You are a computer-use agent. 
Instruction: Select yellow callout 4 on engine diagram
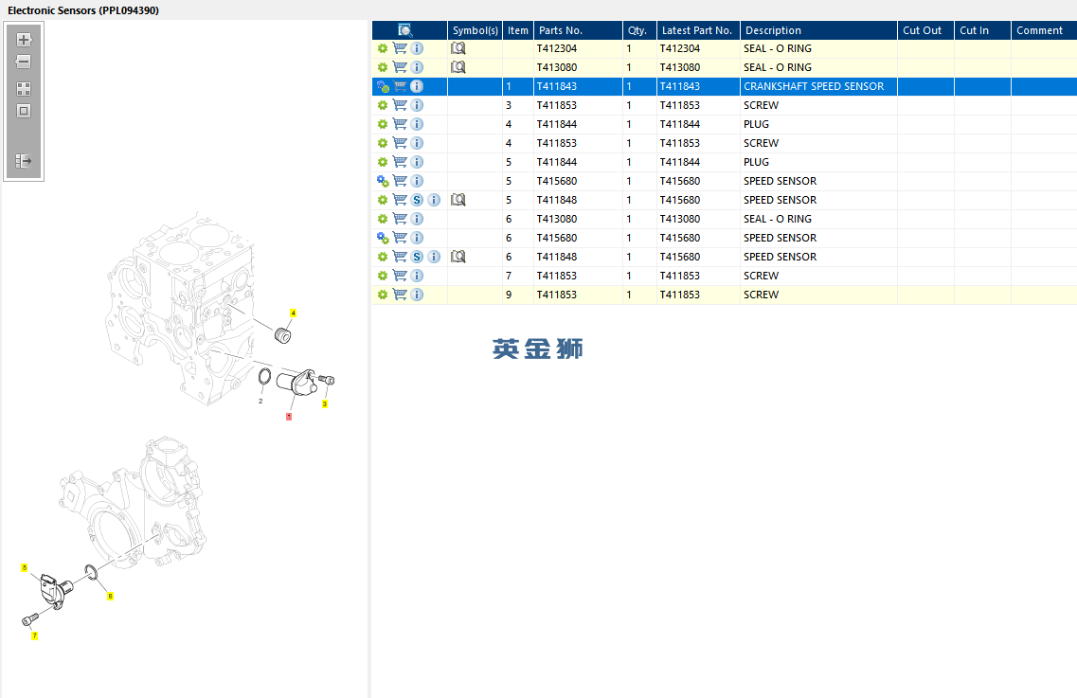click(293, 313)
